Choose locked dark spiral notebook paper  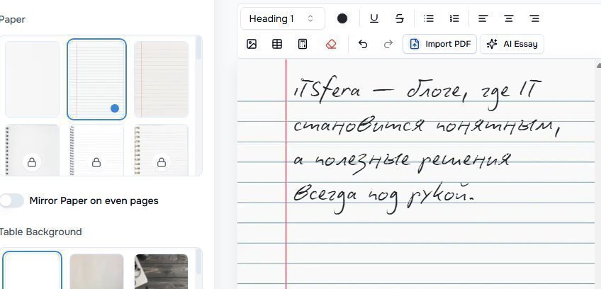(32, 150)
